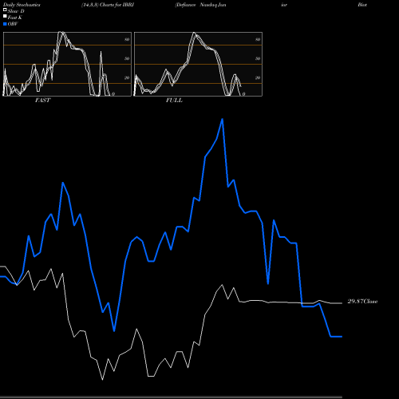Click the 'FAST' label under the chart
The width and height of the screenshot is (399, 399).
(x=42, y=101)
